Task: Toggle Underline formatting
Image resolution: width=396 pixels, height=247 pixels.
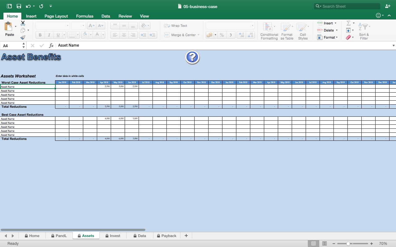Action: coord(58,35)
